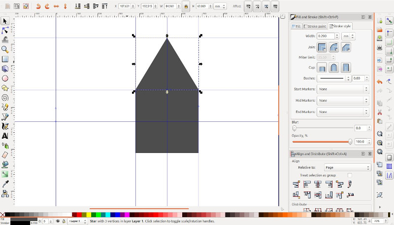This screenshot has height=225, width=394.
Task: Toggle grid display snap button
Action: point(389,166)
